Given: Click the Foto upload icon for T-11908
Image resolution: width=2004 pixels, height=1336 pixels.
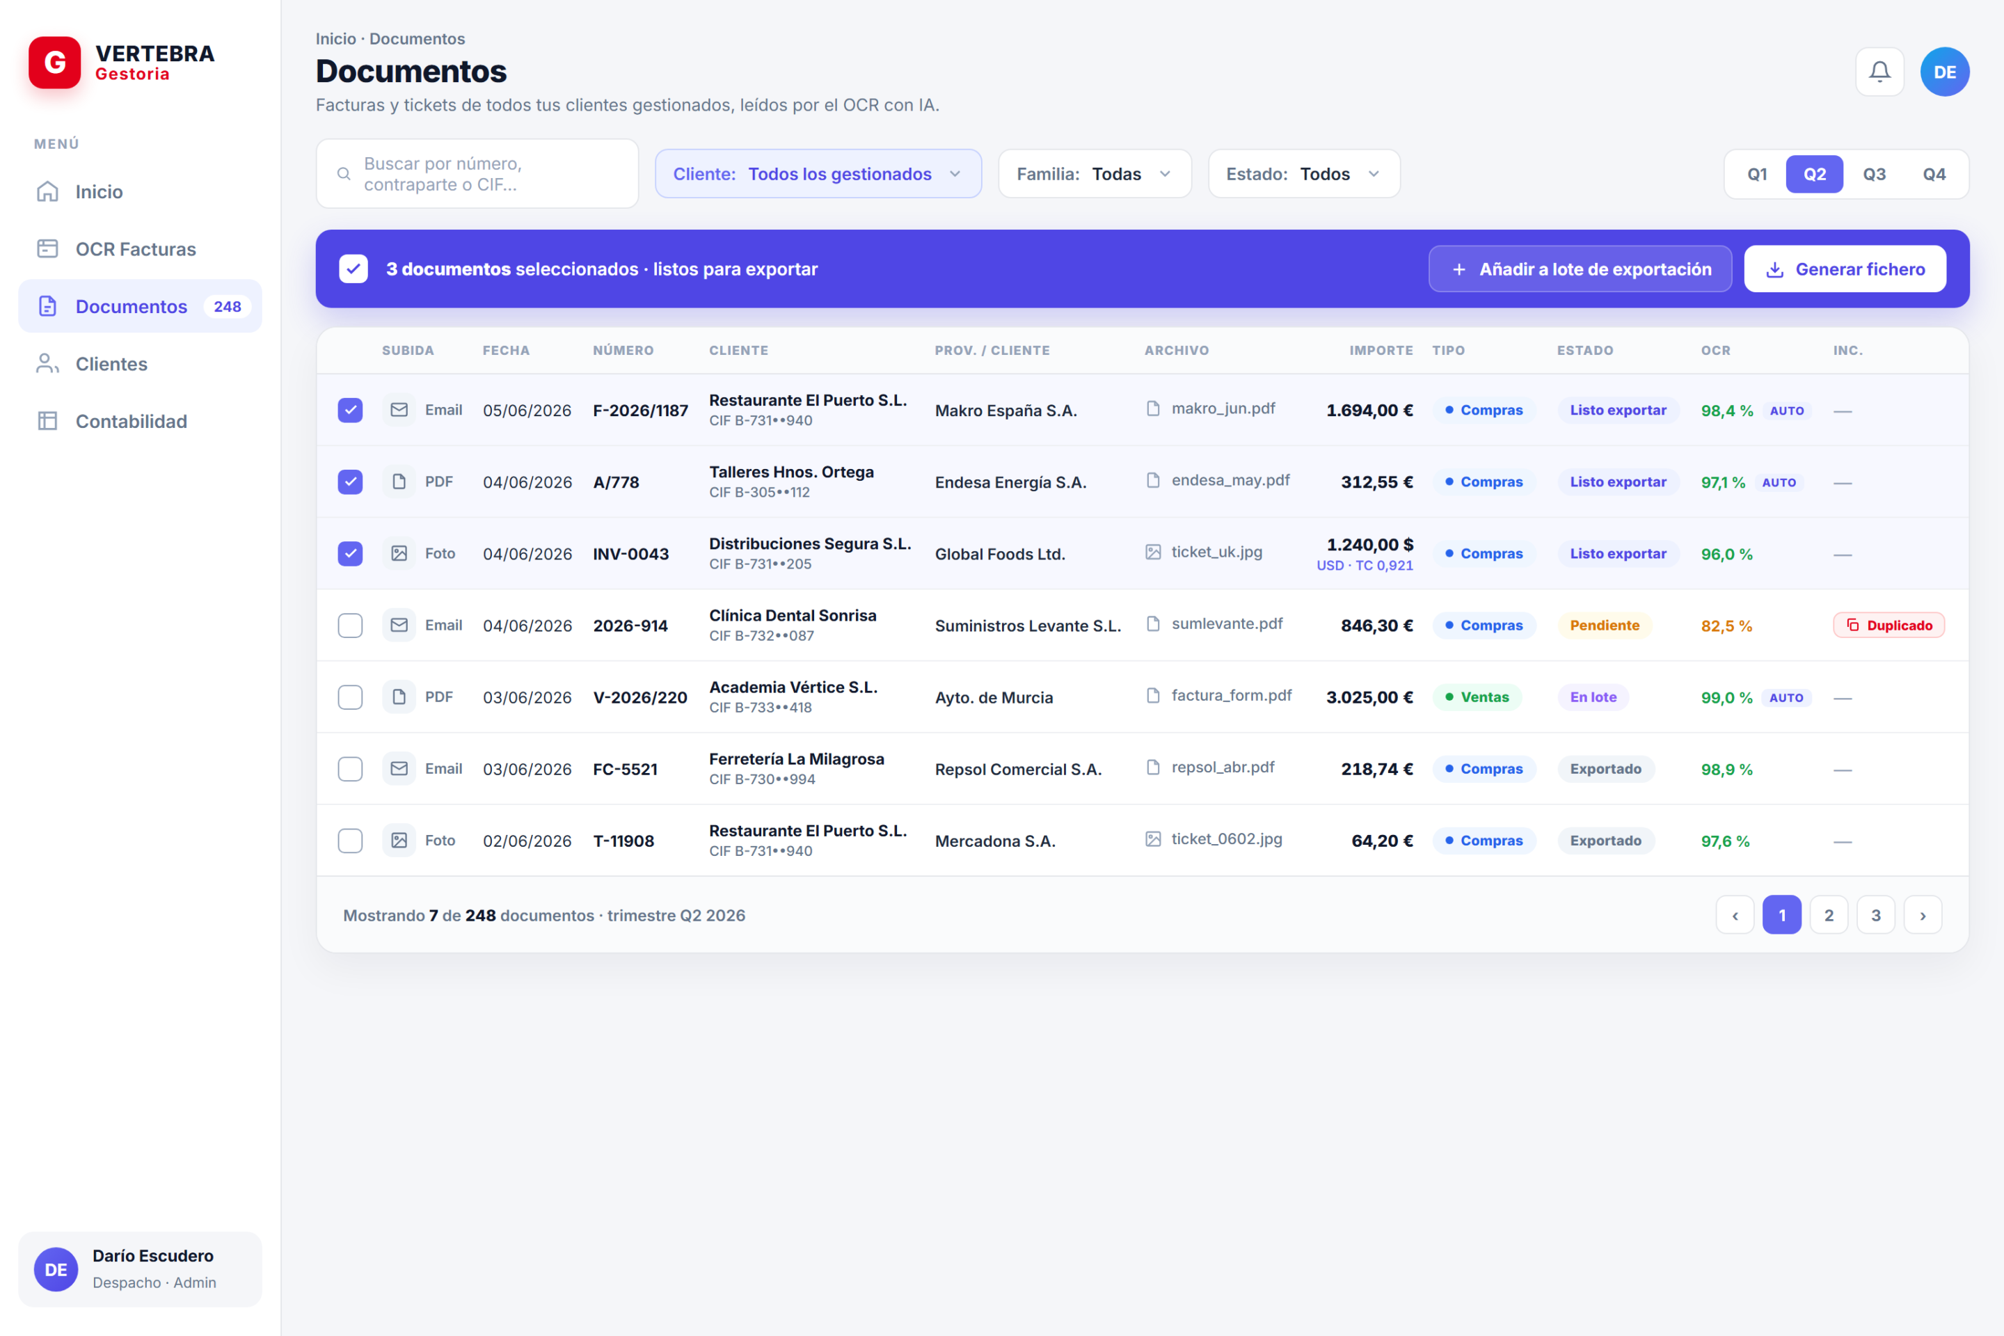Looking at the screenshot, I should click(x=399, y=840).
